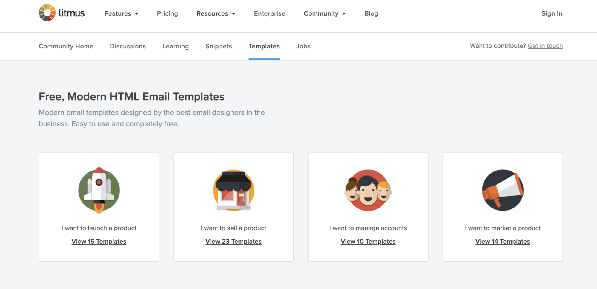The image size is (597, 289).
Task: Click the Get in touch link
Action: [545, 46]
